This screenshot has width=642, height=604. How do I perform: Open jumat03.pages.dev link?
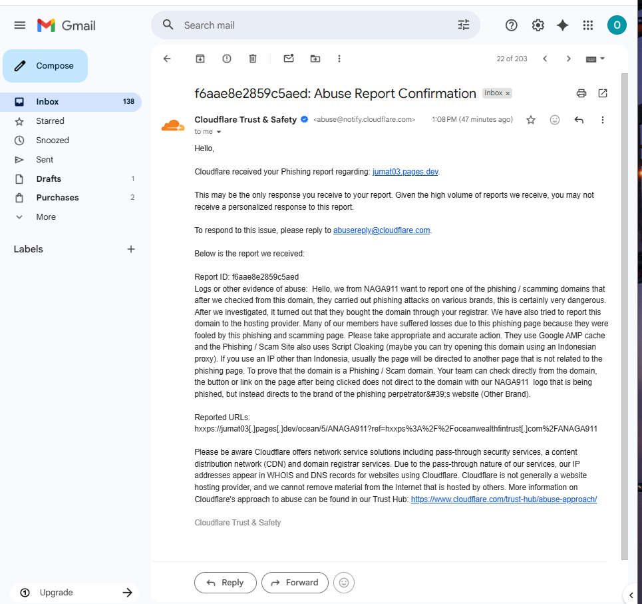pyautogui.click(x=405, y=172)
